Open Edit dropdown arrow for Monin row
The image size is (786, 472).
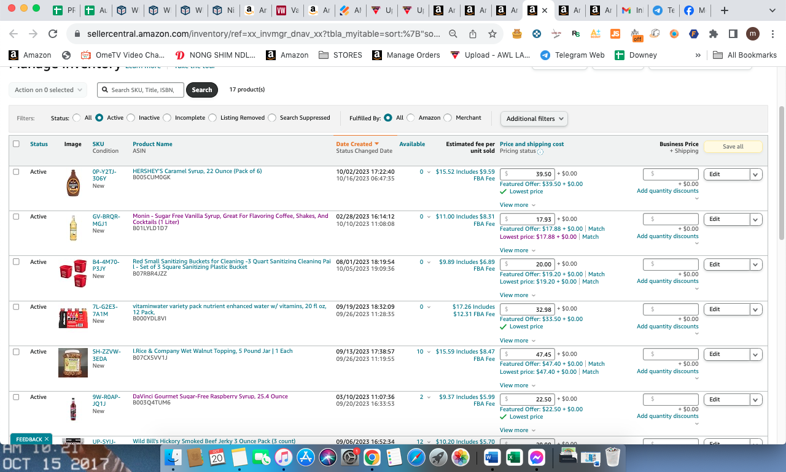point(756,219)
